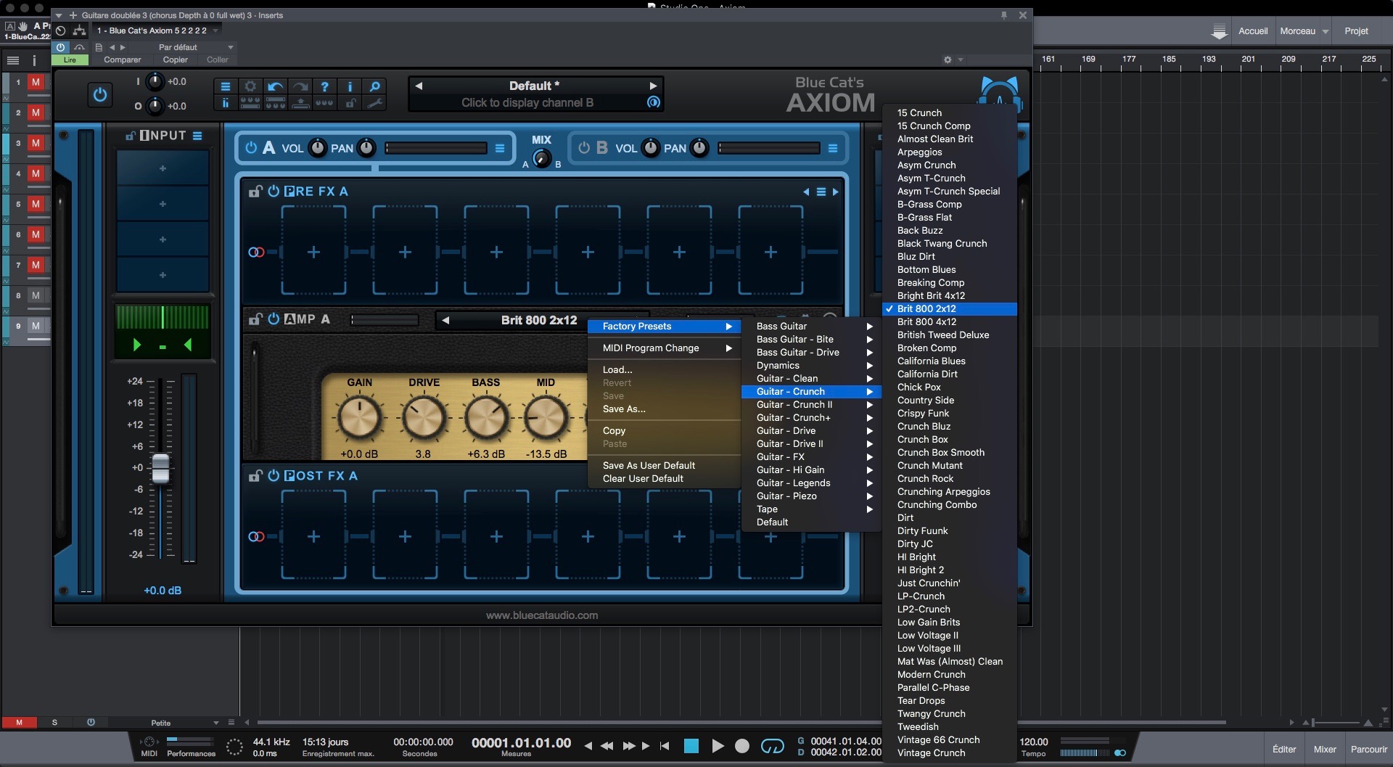The height and width of the screenshot is (767, 1393).
Task: Click the Comparer button
Action: pos(122,60)
